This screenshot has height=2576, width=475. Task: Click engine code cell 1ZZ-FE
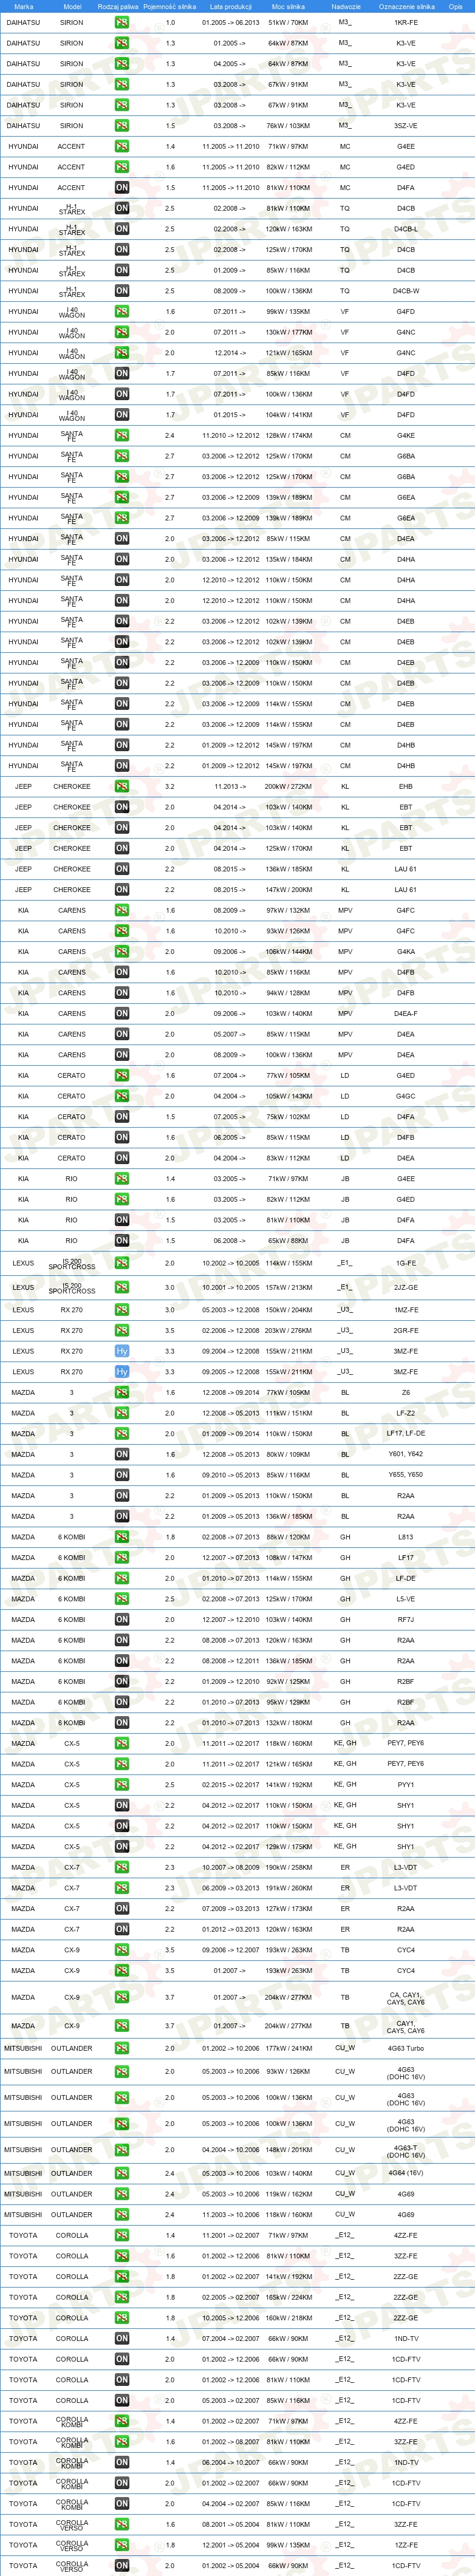(406, 2545)
